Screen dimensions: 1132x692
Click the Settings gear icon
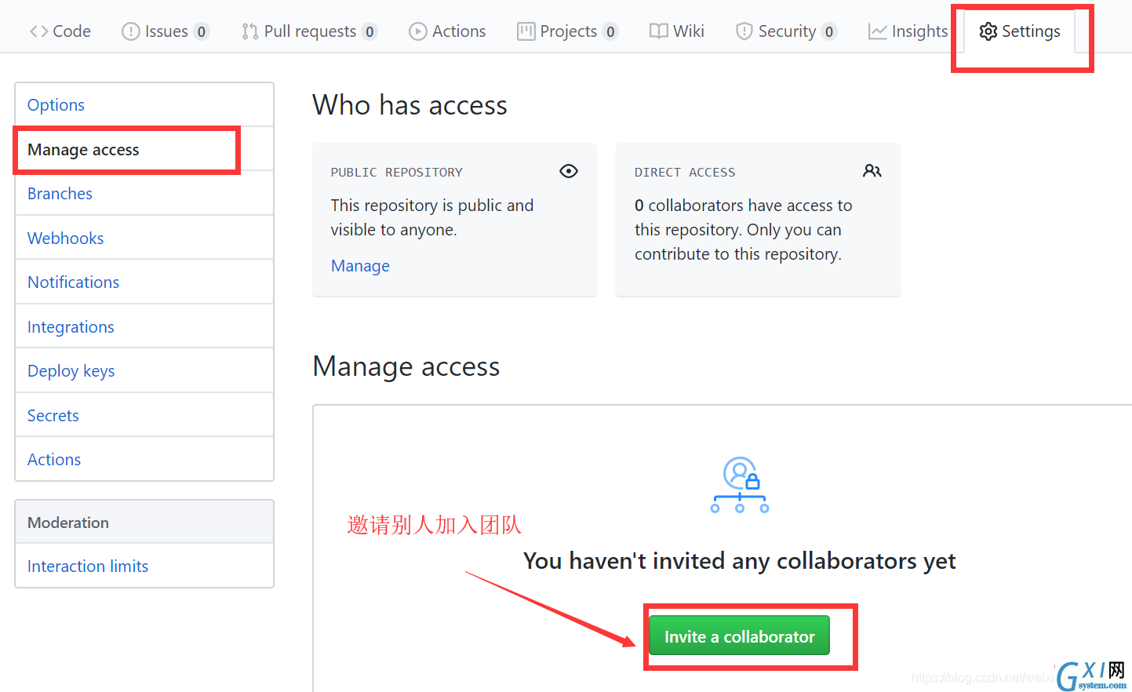click(x=988, y=31)
